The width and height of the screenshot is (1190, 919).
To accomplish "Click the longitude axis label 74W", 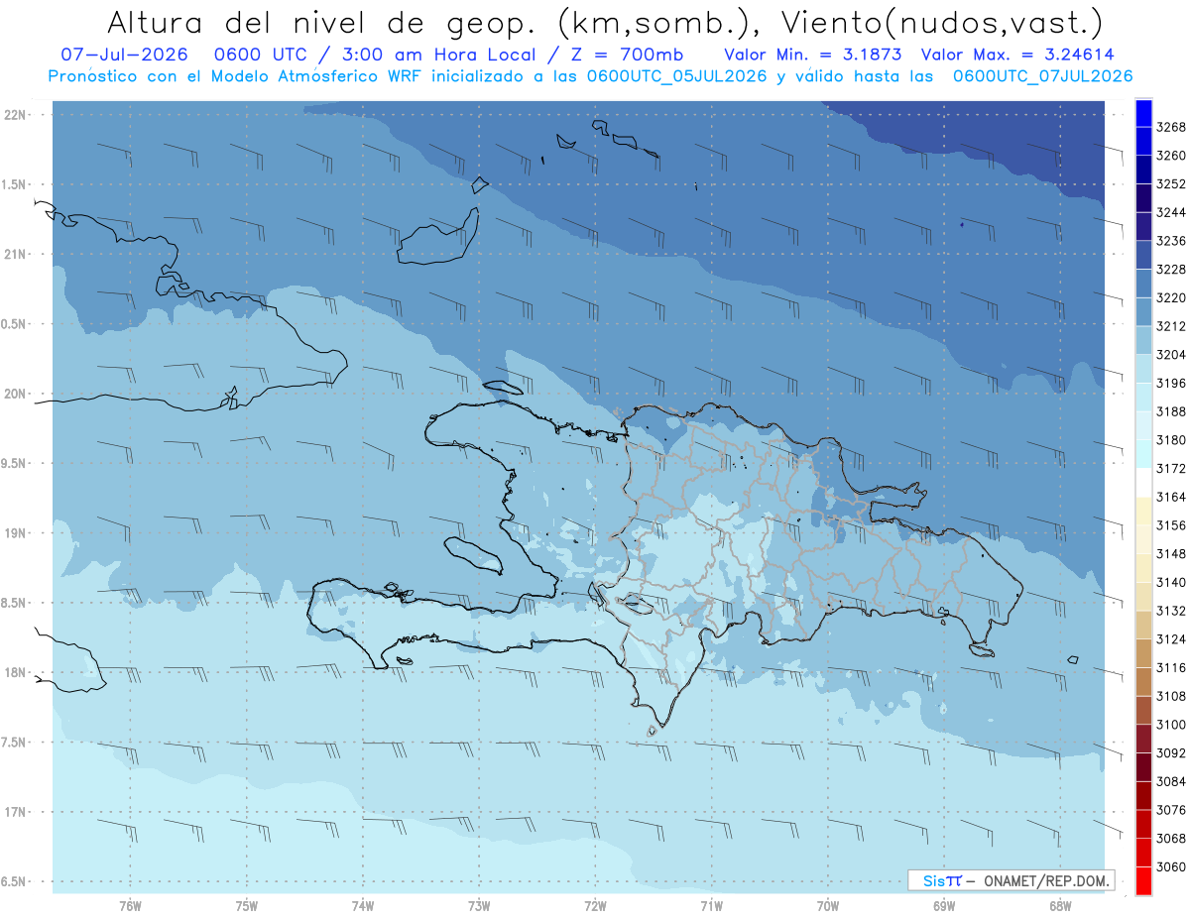I will tap(363, 905).
